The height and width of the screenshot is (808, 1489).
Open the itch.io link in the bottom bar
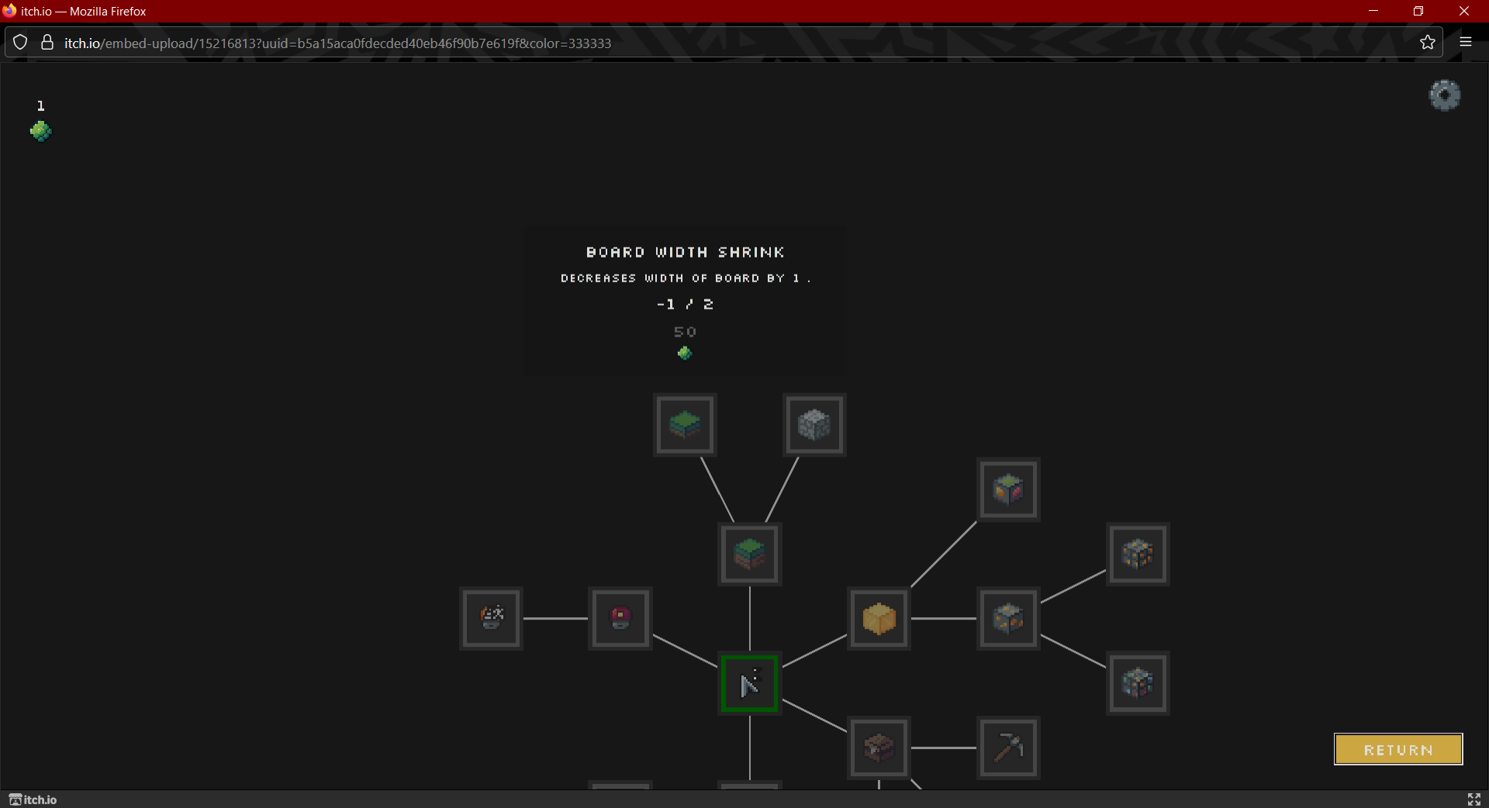point(33,799)
